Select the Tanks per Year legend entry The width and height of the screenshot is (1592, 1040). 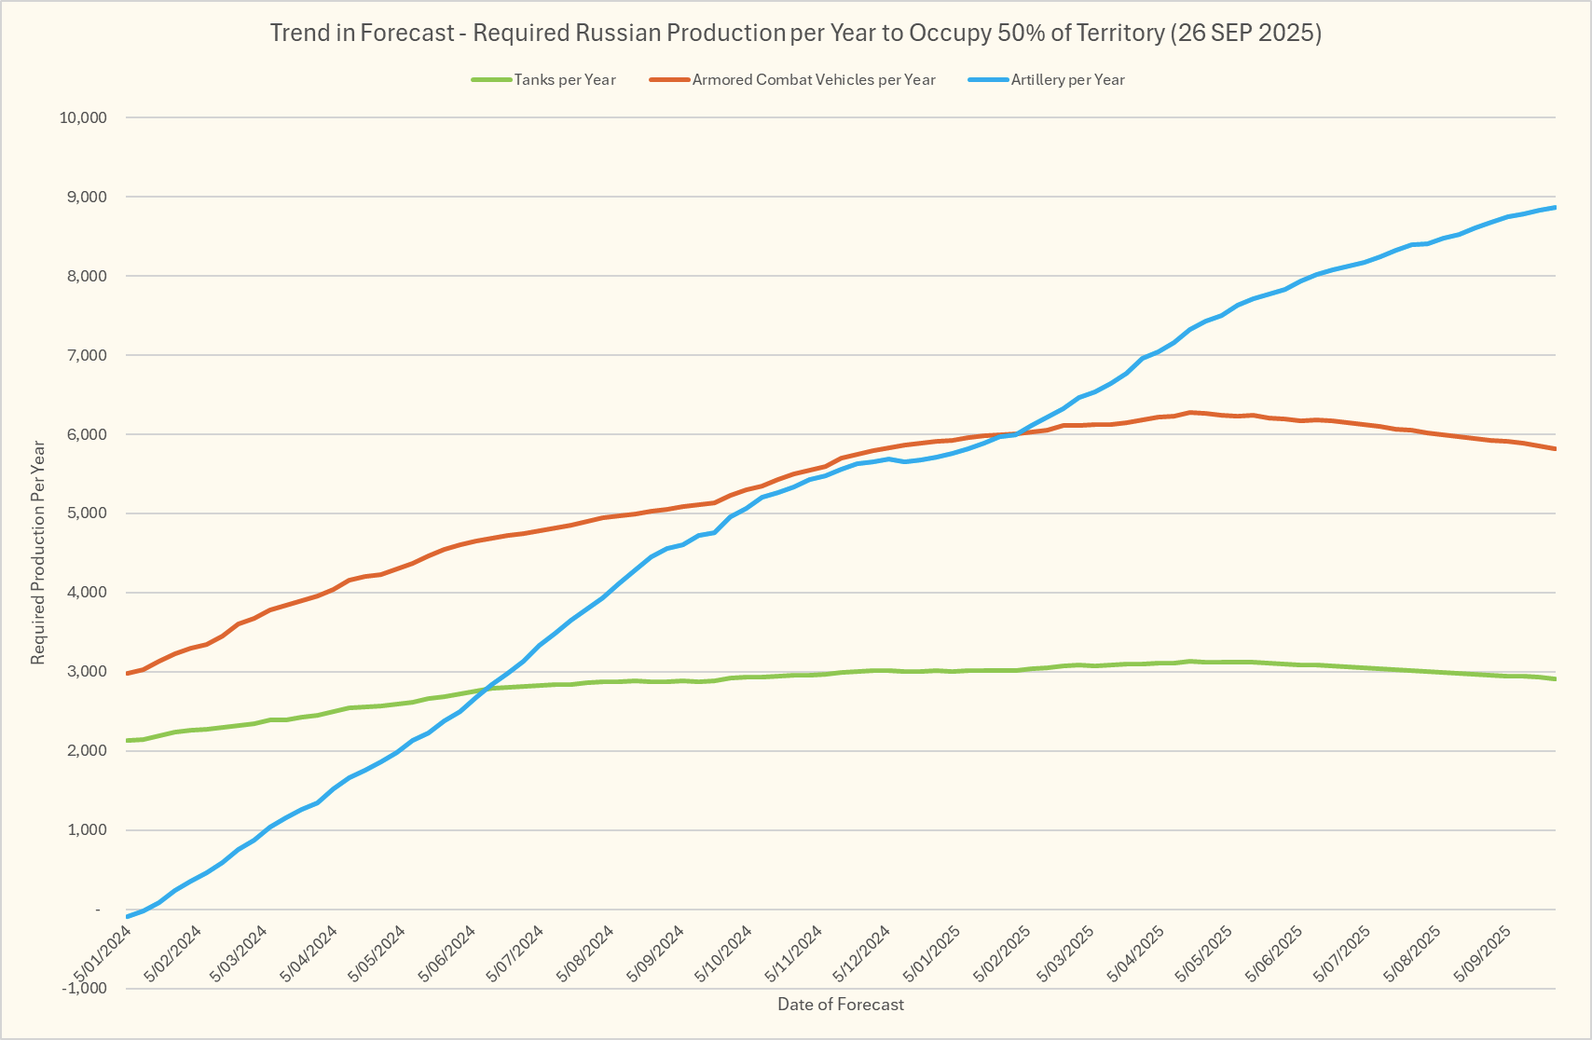click(564, 80)
